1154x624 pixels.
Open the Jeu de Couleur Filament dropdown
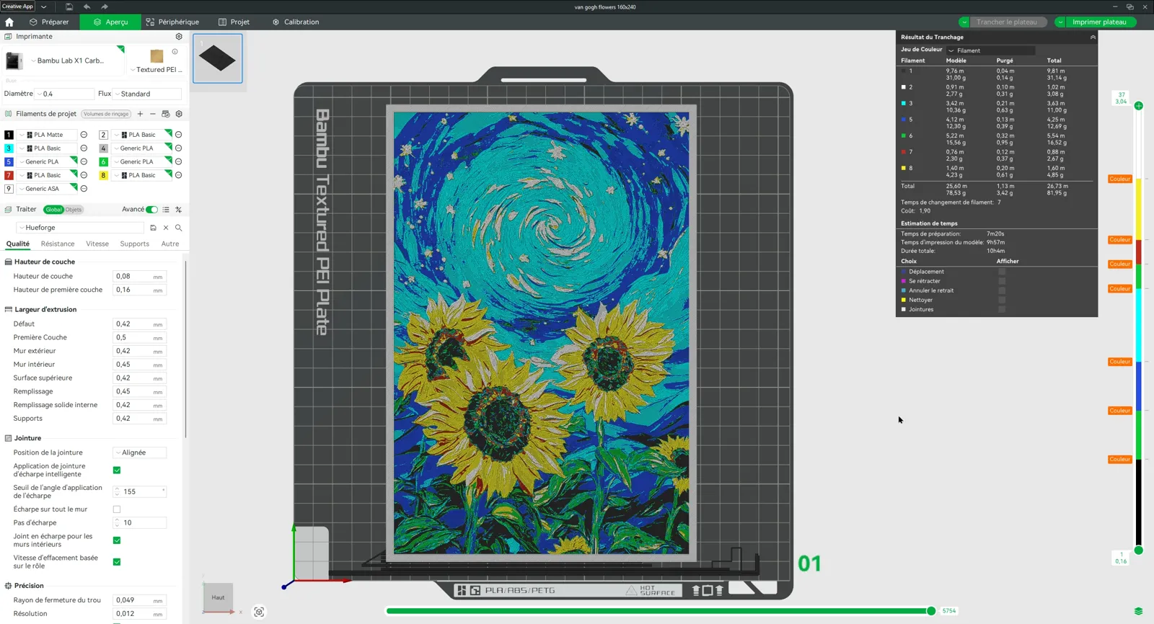coord(991,50)
